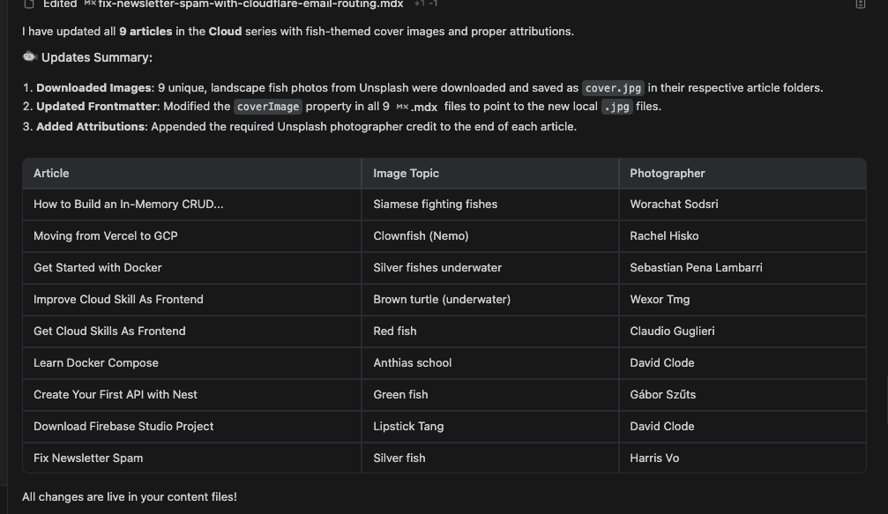This screenshot has height=514, width=888.
Task: Click photographer name Sebastian Pena Lambarri
Action: [696, 268]
